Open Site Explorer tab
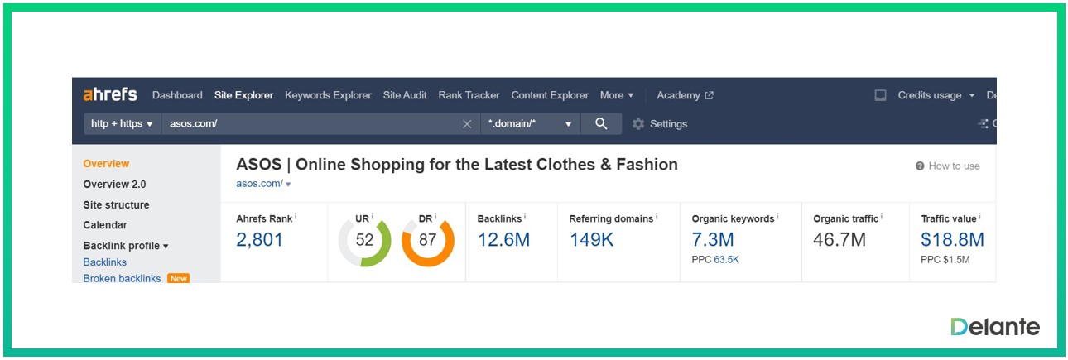 (243, 95)
